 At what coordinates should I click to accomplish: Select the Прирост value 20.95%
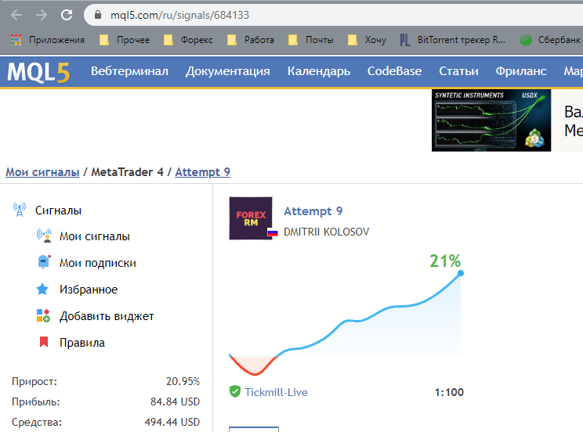[x=183, y=381]
